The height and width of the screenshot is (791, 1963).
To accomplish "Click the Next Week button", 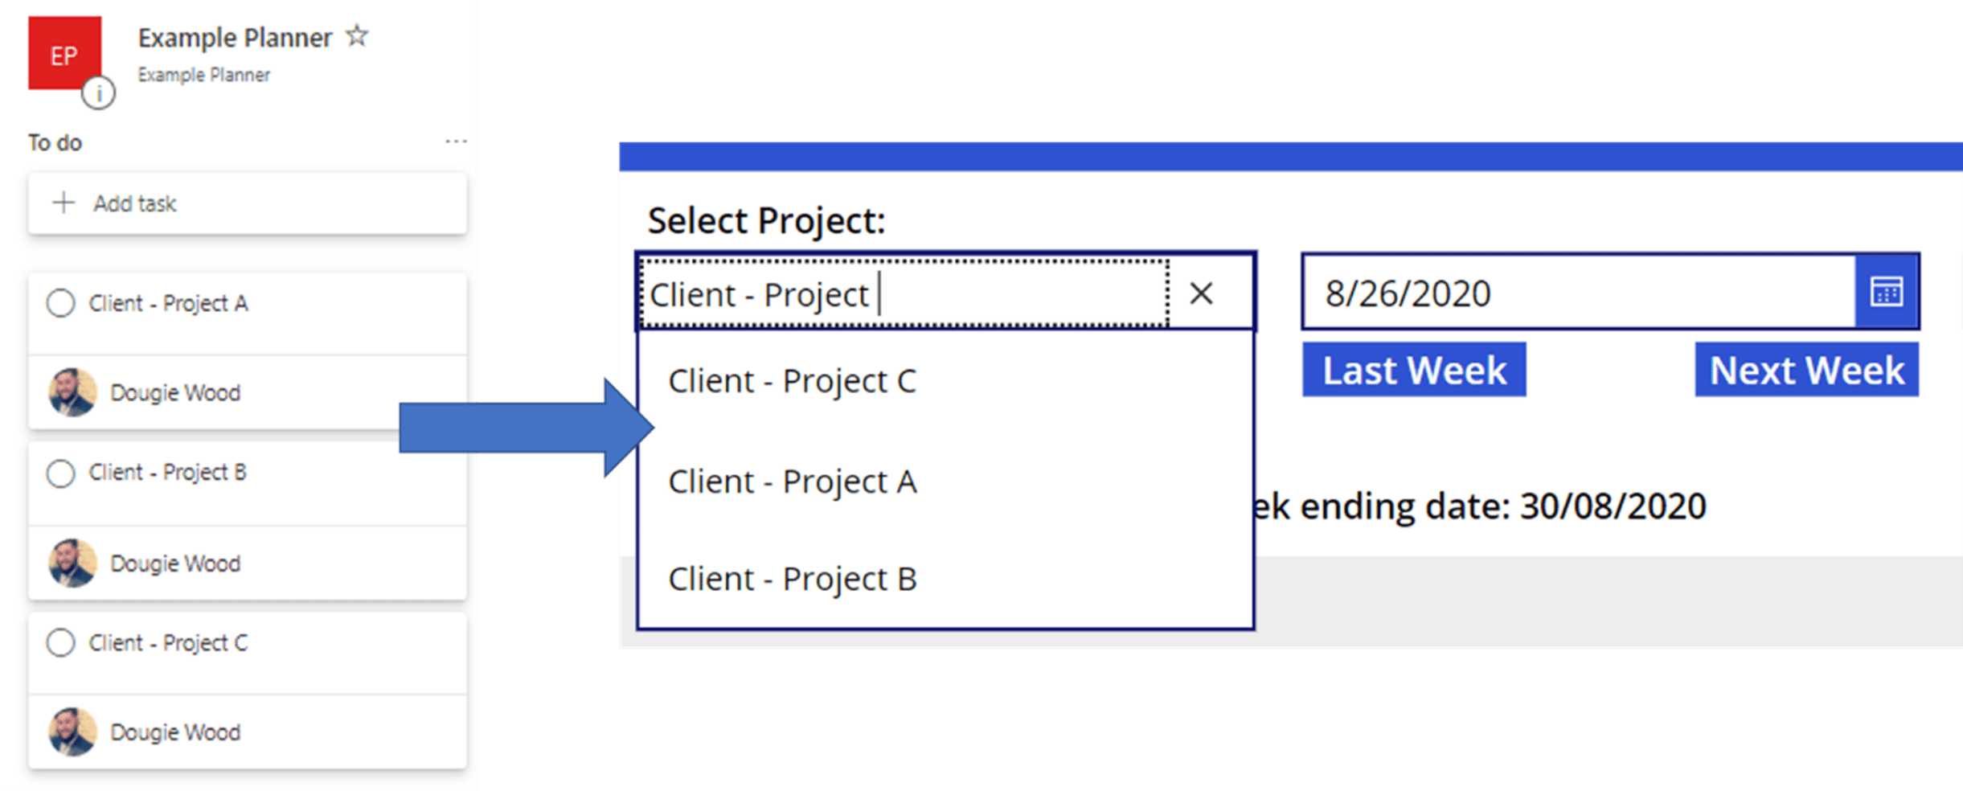I will point(1806,371).
